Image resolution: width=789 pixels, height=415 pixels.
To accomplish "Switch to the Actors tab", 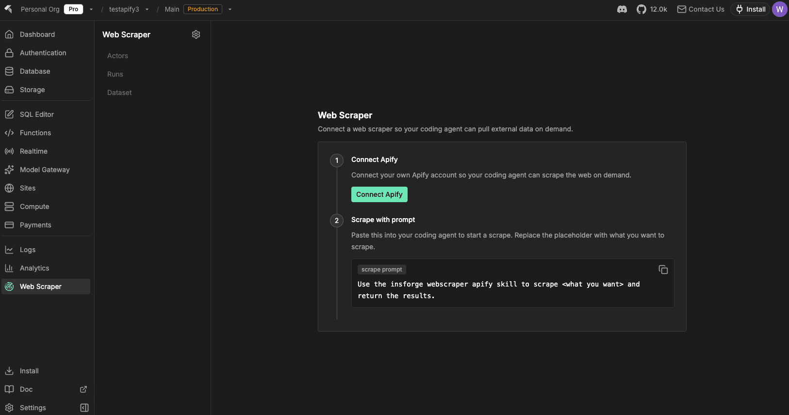I will coord(117,56).
